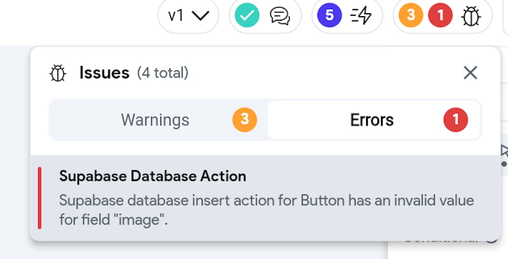The width and height of the screenshot is (508, 259).
Task: Click the red severity bar on error
Action: point(40,198)
